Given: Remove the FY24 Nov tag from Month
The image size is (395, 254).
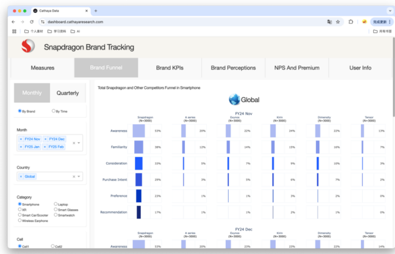Looking at the screenshot, I should point(21,139).
